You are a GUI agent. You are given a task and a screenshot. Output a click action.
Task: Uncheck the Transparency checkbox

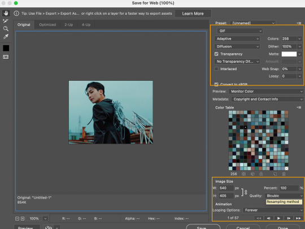216,54
